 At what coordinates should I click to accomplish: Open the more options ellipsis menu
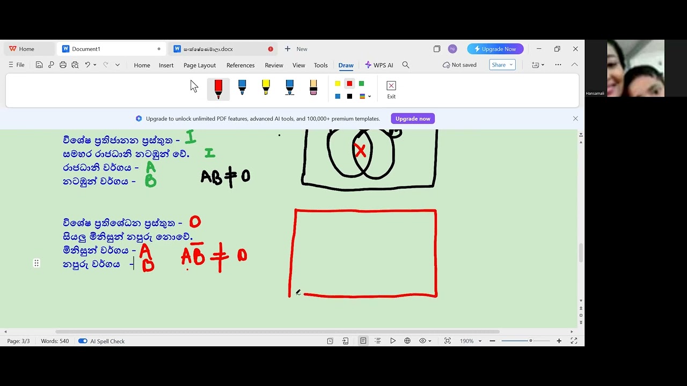[558, 65]
